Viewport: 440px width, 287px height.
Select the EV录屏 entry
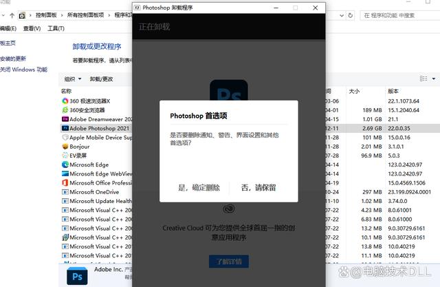pyautogui.click(x=78, y=156)
